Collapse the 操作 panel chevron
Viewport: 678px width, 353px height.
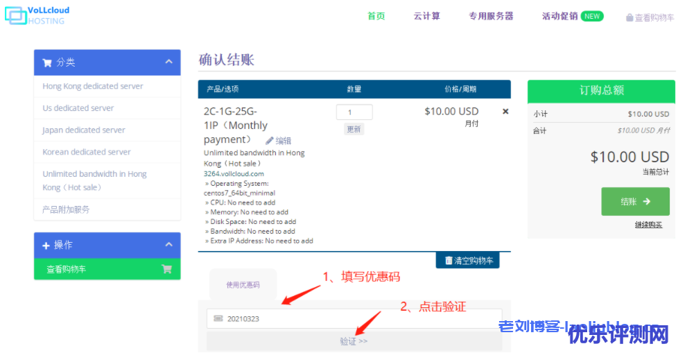(x=168, y=244)
